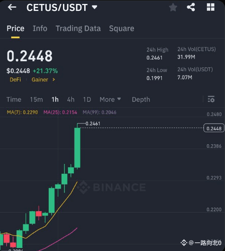Add CETUS/USDT to favorites with star
Screen dimensions: 225x251
pyautogui.click(x=173, y=7)
